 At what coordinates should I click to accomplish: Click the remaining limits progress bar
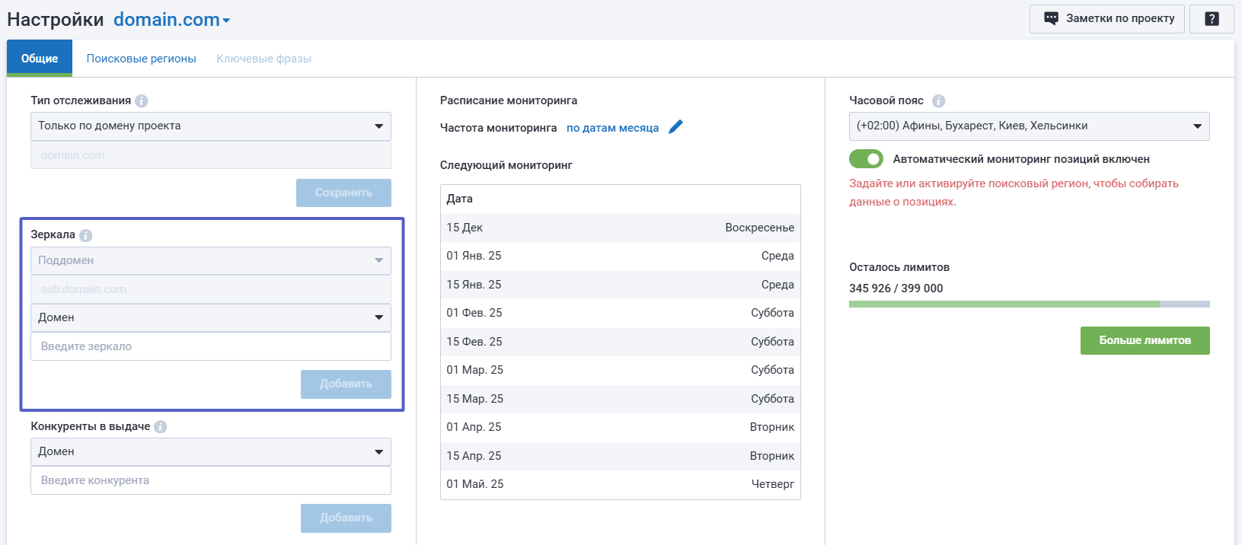click(x=1029, y=304)
